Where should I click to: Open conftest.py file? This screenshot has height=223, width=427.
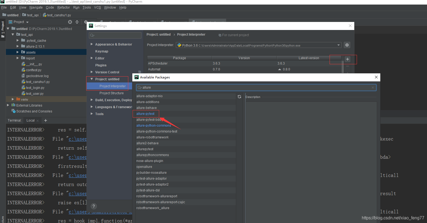34,70
